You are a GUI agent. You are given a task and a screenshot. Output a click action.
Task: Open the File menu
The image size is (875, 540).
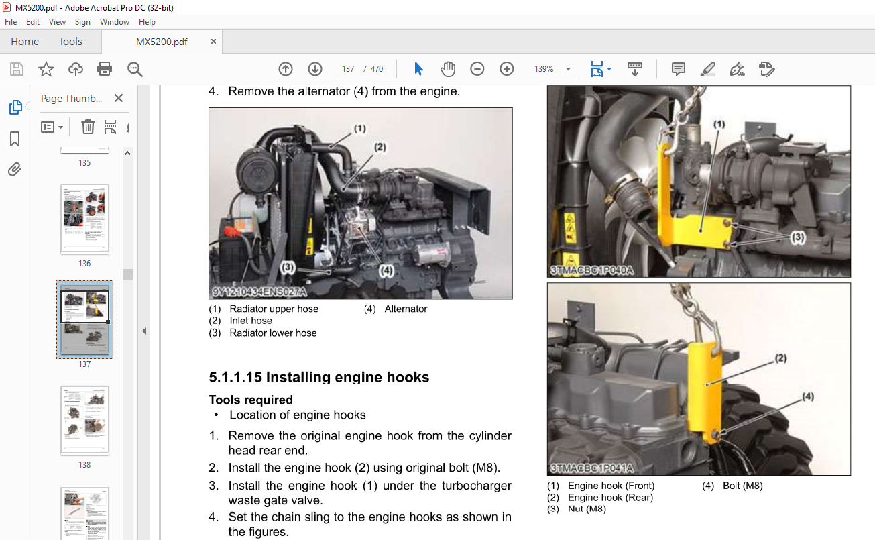point(11,22)
